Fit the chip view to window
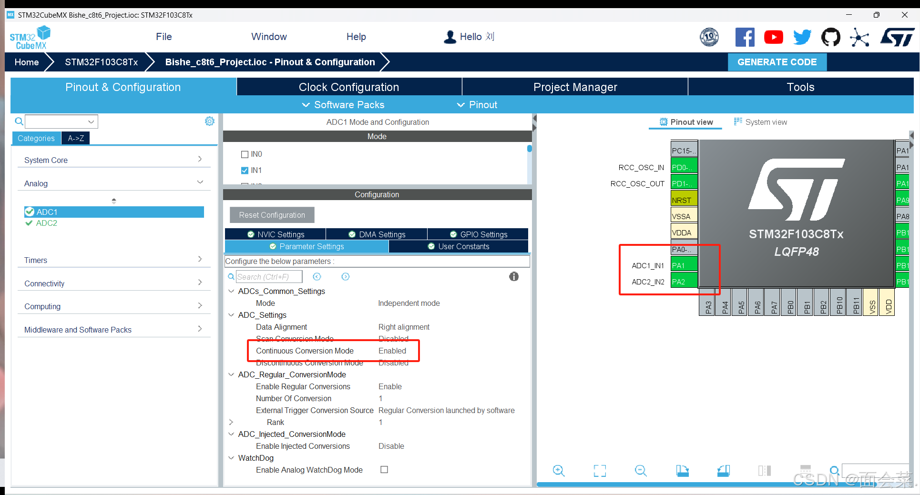Image resolution: width=920 pixels, height=495 pixels. point(600,471)
